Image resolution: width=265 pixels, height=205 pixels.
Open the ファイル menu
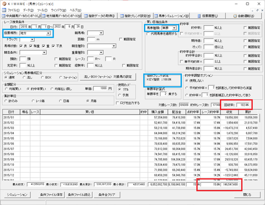pos(14,10)
